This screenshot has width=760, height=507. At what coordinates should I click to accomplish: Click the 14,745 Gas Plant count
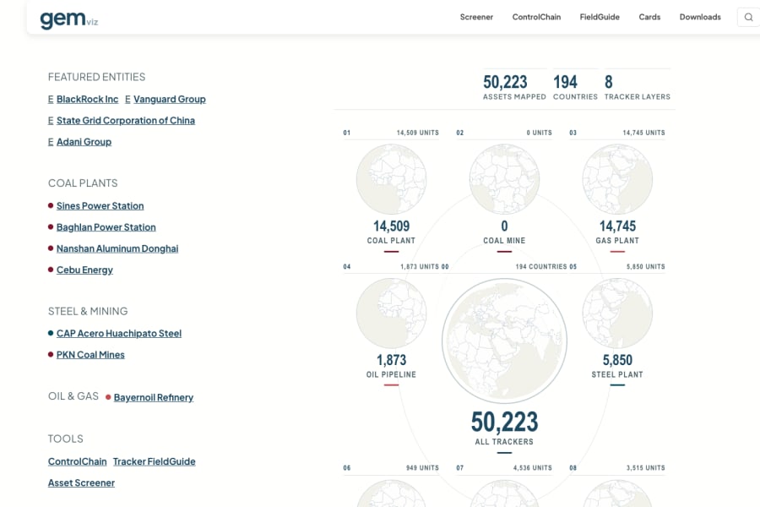click(617, 226)
